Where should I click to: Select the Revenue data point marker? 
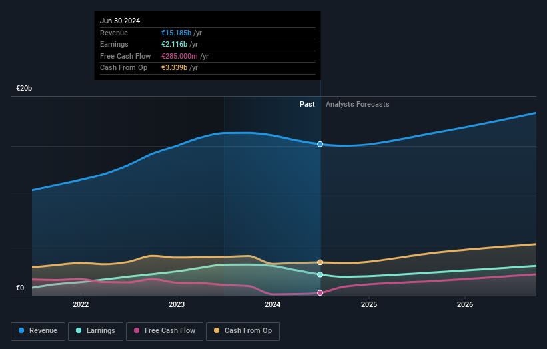click(320, 144)
